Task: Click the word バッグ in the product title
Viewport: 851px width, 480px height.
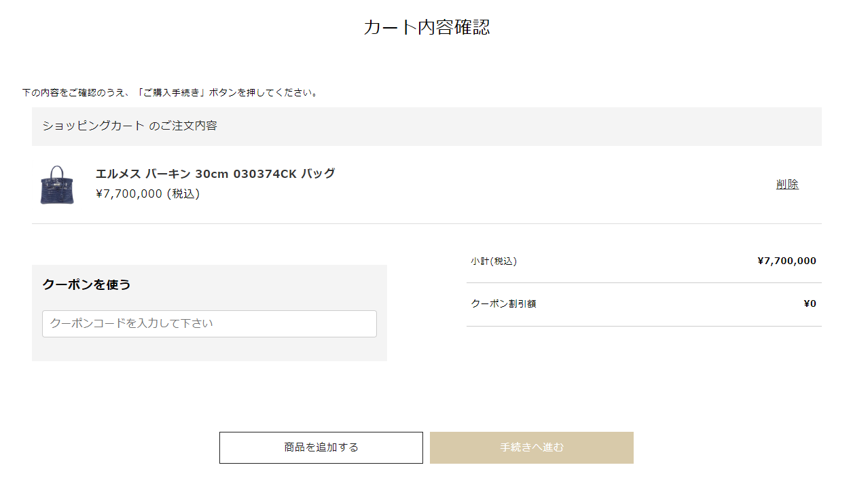Action: [319, 173]
